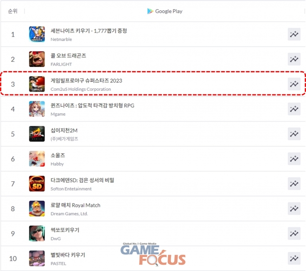Open trend chart for 콜 오브 드래곤즈
Screen dimensions: 306x271
click(x=294, y=59)
